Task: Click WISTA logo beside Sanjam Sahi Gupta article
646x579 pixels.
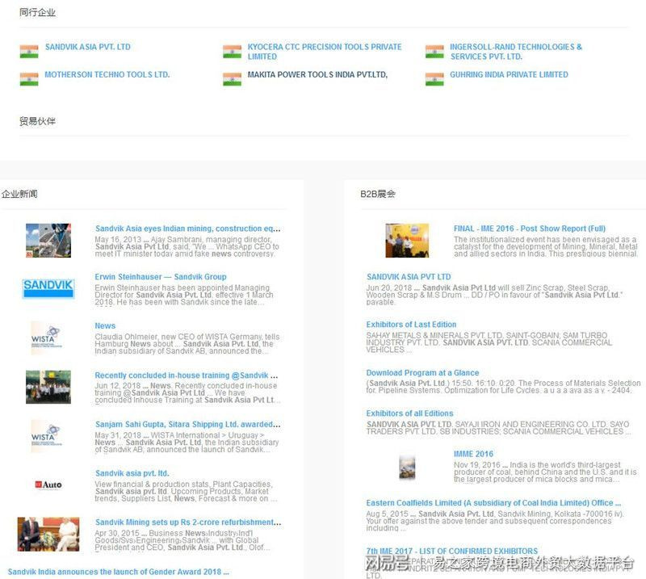Action: [46, 436]
